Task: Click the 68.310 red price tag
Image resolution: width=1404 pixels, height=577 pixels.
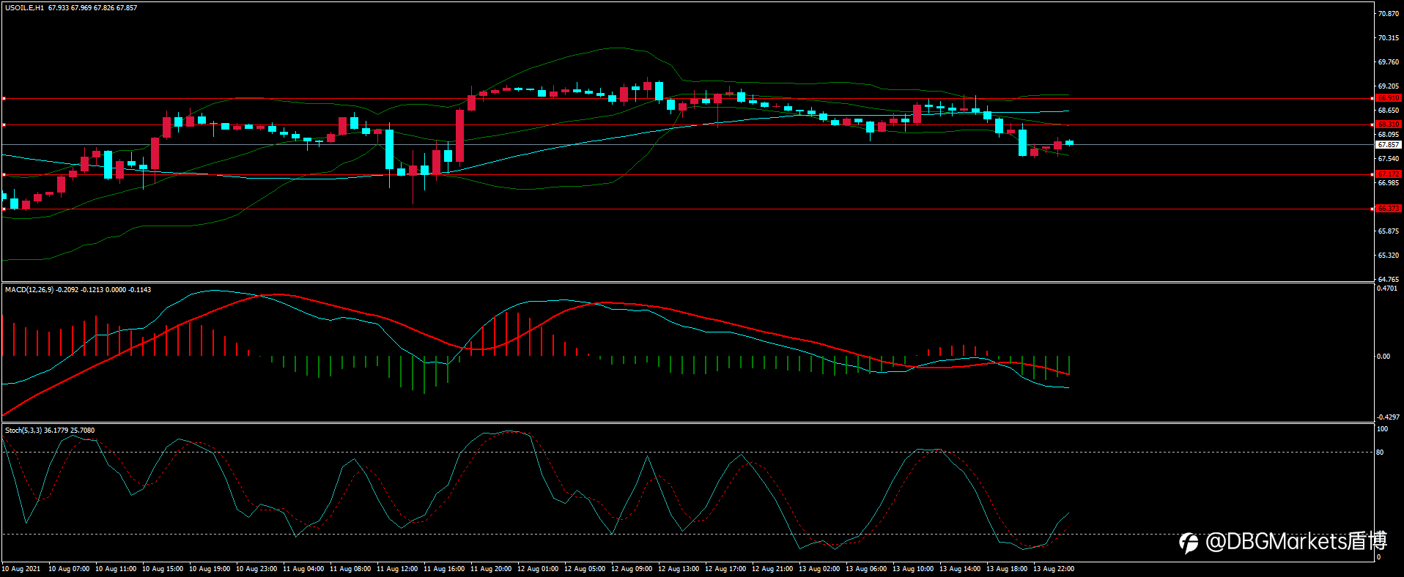Action: (1389, 124)
